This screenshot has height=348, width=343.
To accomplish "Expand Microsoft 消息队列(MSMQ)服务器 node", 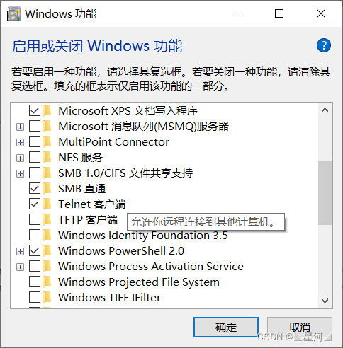I will [x=20, y=127].
